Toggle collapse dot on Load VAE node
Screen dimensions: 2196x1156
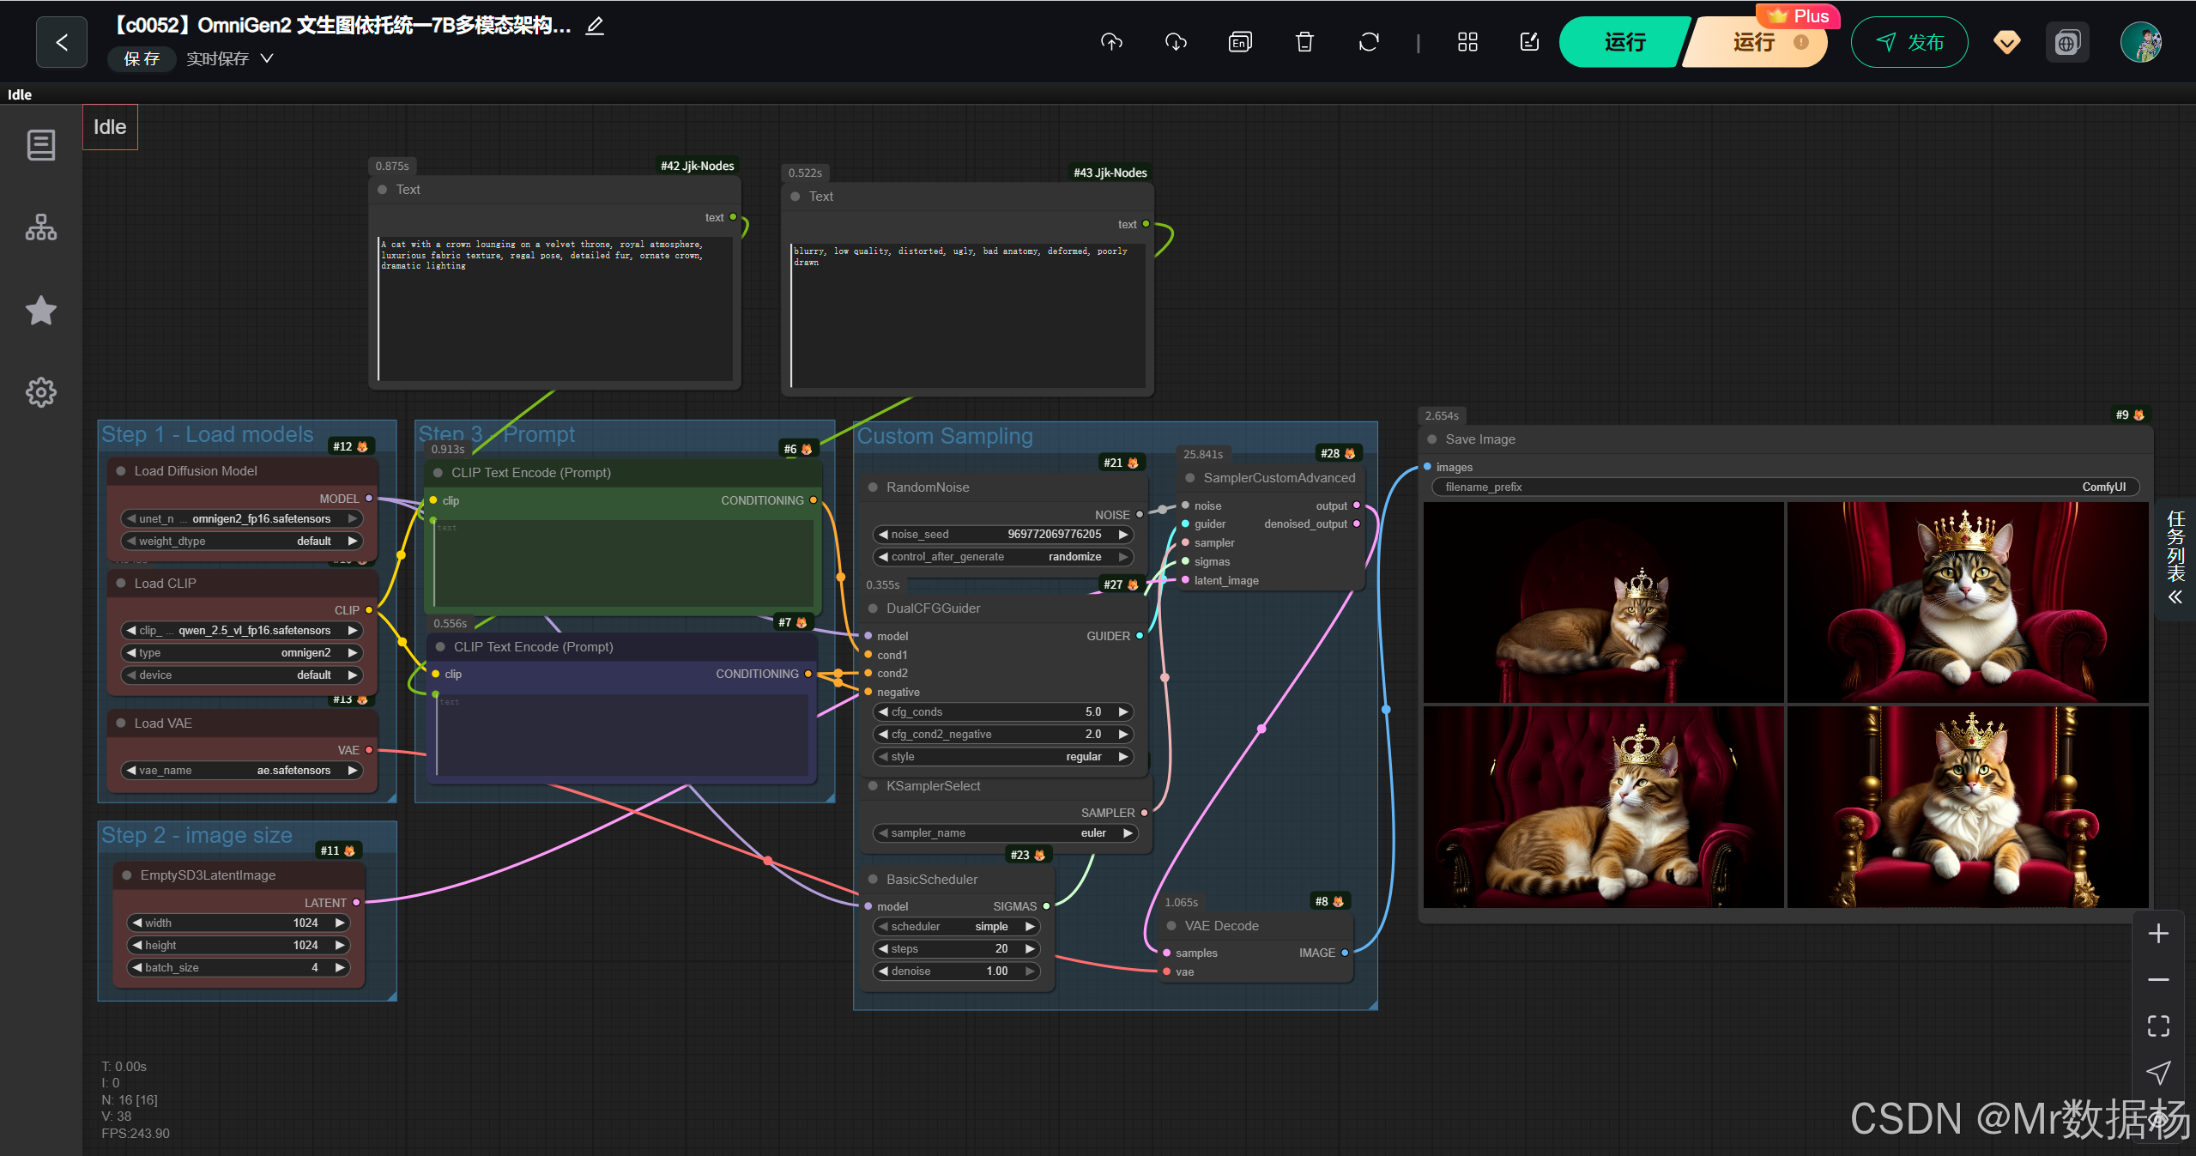(121, 723)
